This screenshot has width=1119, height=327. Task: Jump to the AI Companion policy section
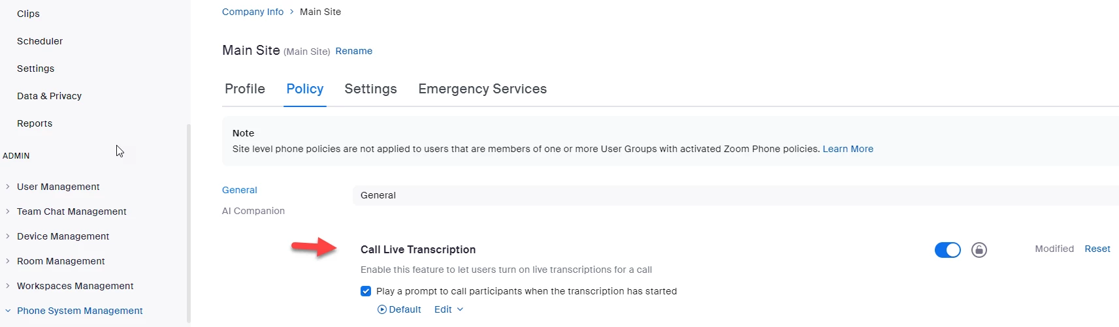(x=253, y=211)
